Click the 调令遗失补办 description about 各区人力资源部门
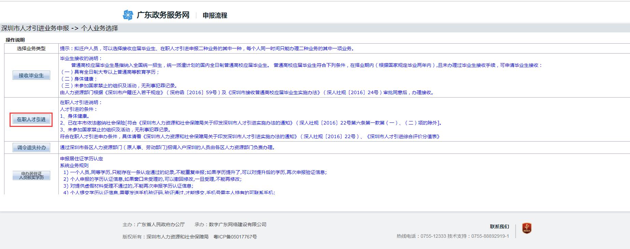Image resolution: width=630 pixels, height=249 pixels. [x=168, y=147]
